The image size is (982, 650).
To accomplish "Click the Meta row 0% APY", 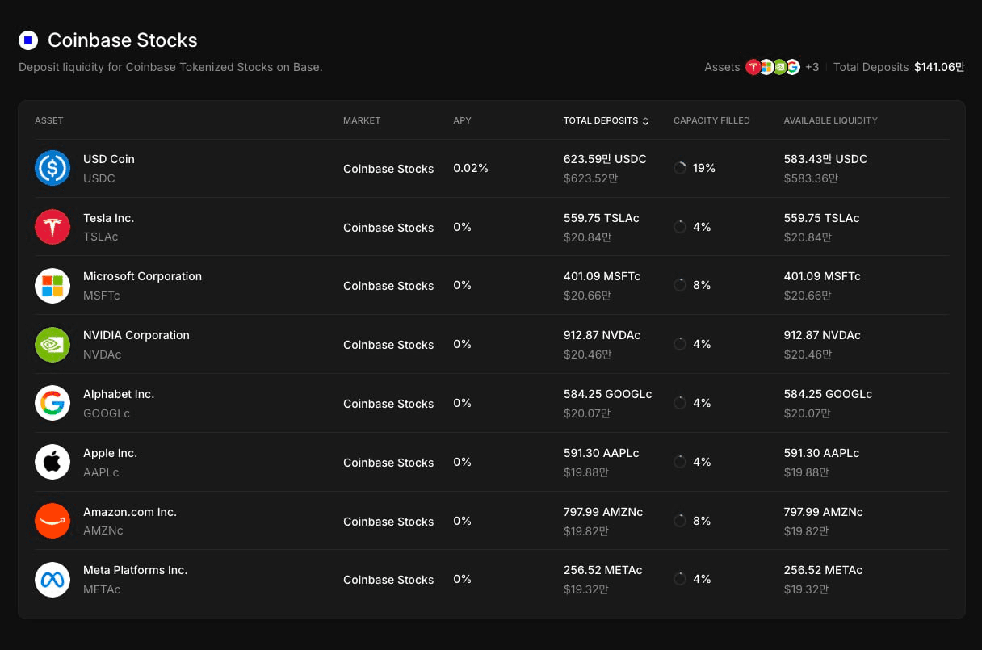I will (462, 579).
